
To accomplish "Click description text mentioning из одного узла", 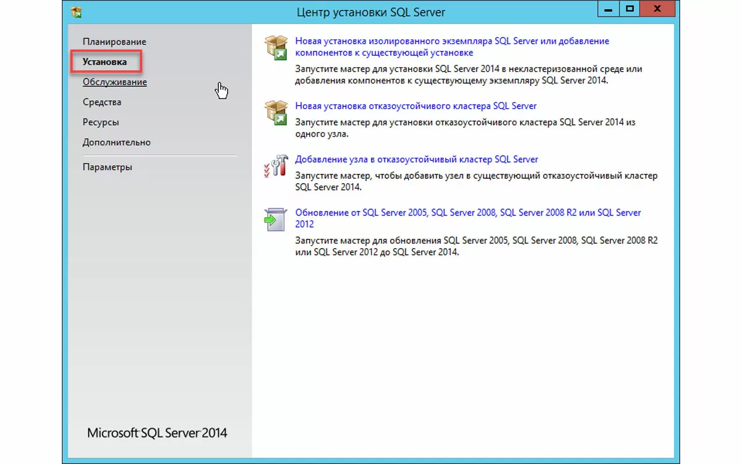I will pos(465,128).
